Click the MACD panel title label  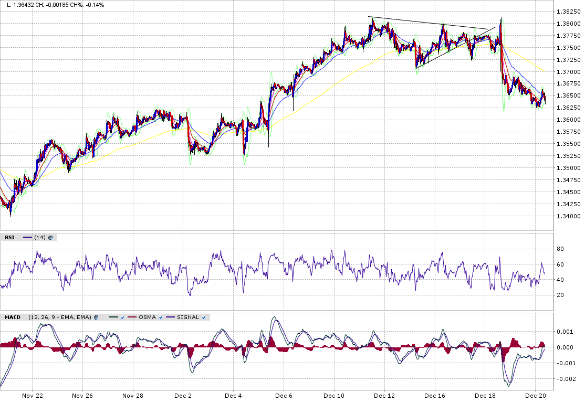click(x=13, y=317)
